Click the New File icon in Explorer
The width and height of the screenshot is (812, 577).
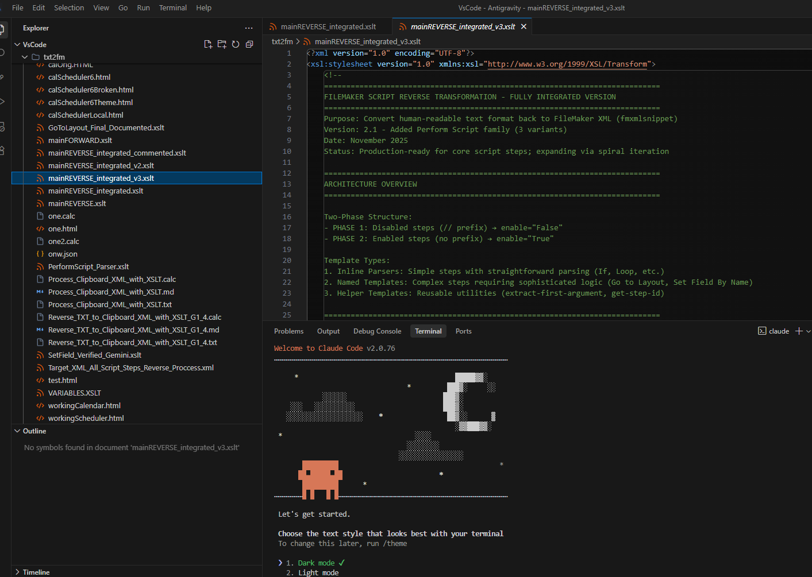[x=208, y=44]
